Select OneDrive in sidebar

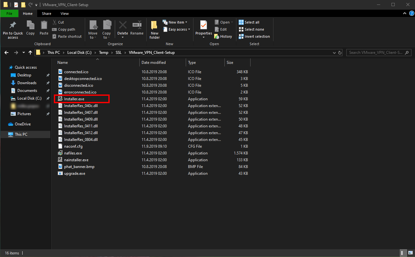(23, 124)
